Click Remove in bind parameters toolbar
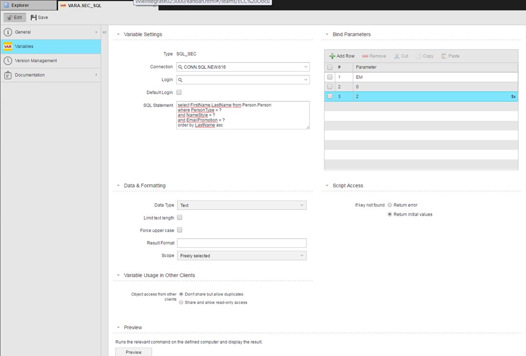 [x=374, y=56]
